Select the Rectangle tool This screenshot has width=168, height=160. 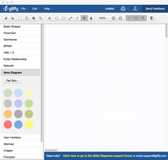(64, 18)
